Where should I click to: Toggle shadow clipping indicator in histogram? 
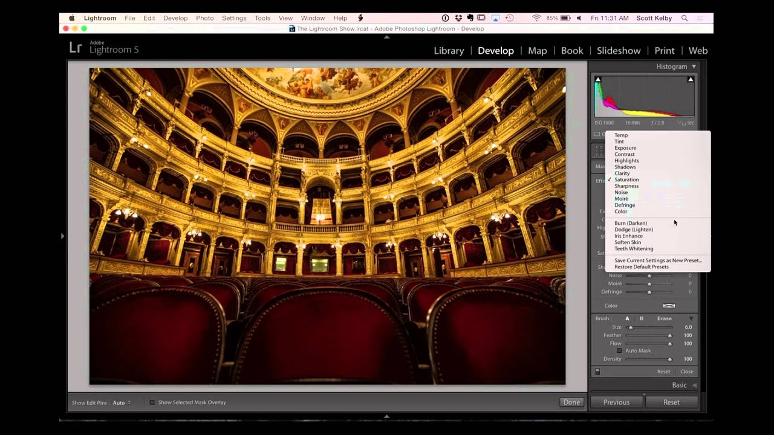[598, 79]
